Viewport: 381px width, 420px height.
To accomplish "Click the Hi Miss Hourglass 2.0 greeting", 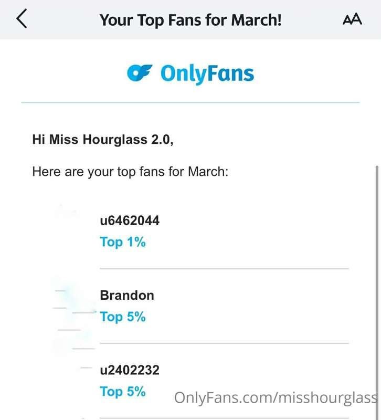I will [x=103, y=140].
